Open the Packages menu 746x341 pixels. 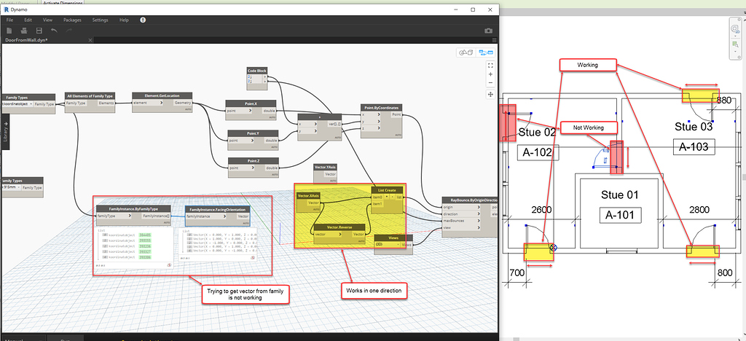pyautogui.click(x=71, y=20)
